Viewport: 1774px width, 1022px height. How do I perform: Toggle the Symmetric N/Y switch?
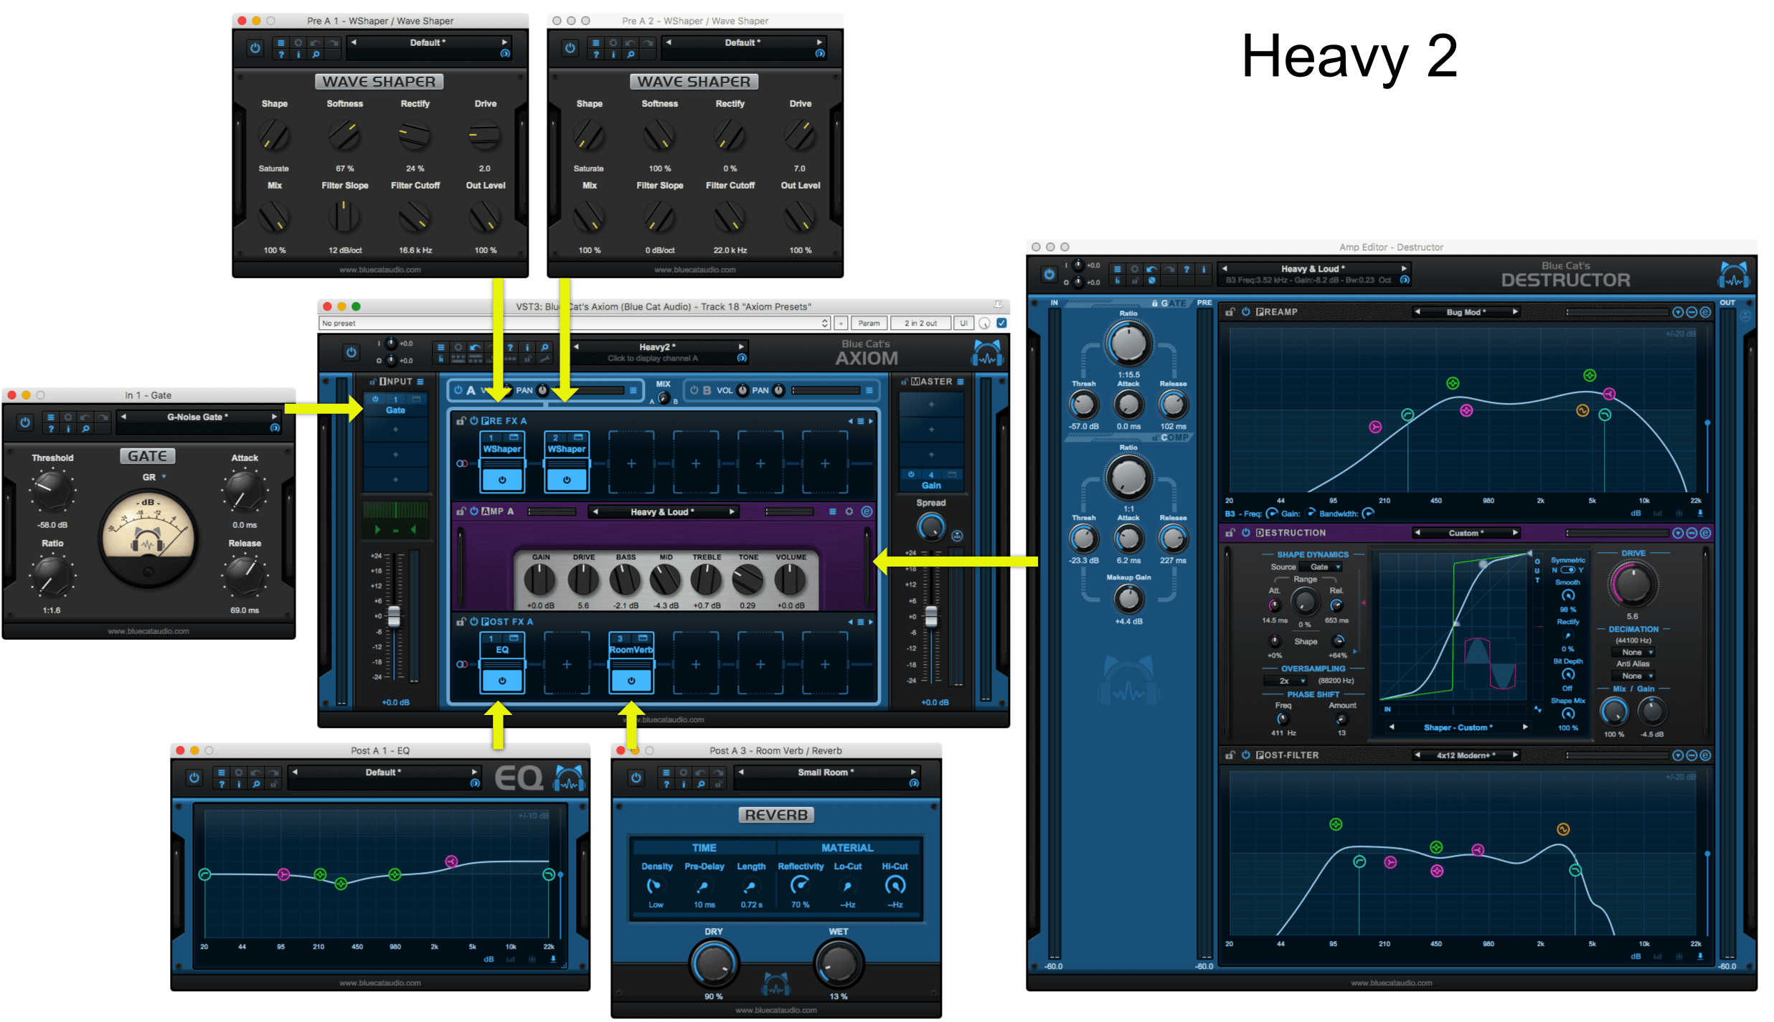(1567, 570)
